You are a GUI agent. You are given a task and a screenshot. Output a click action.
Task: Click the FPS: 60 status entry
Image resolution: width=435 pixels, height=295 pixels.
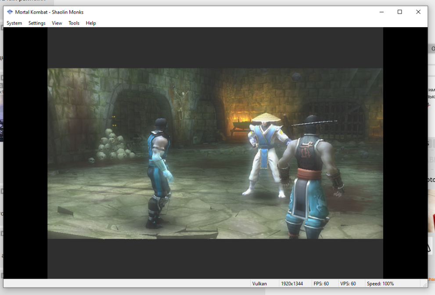coord(321,284)
